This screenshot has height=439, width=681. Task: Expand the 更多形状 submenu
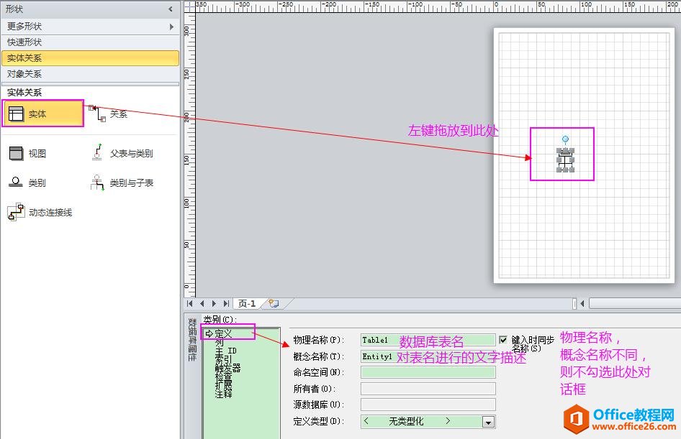pos(171,27)
